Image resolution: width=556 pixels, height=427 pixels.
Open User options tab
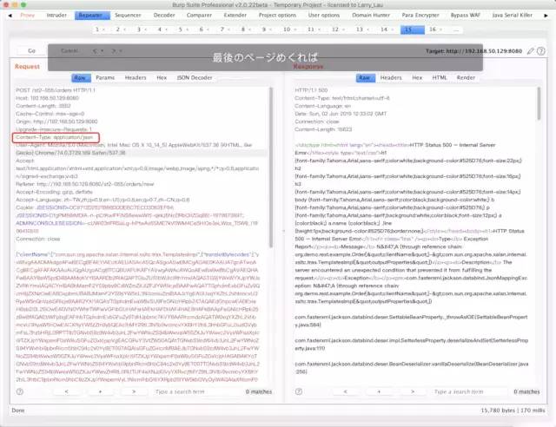pos(324,16)
